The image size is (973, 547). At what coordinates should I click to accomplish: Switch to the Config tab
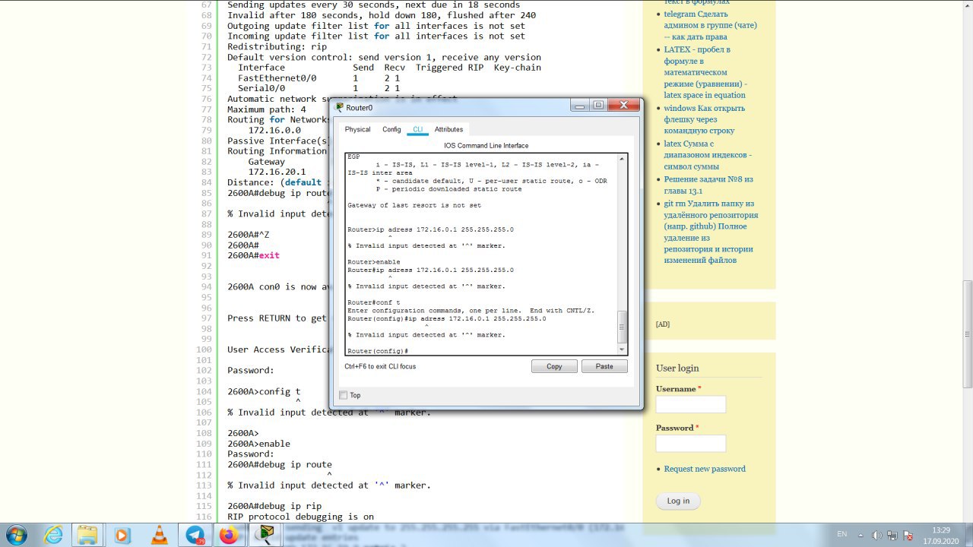(391, 129)
